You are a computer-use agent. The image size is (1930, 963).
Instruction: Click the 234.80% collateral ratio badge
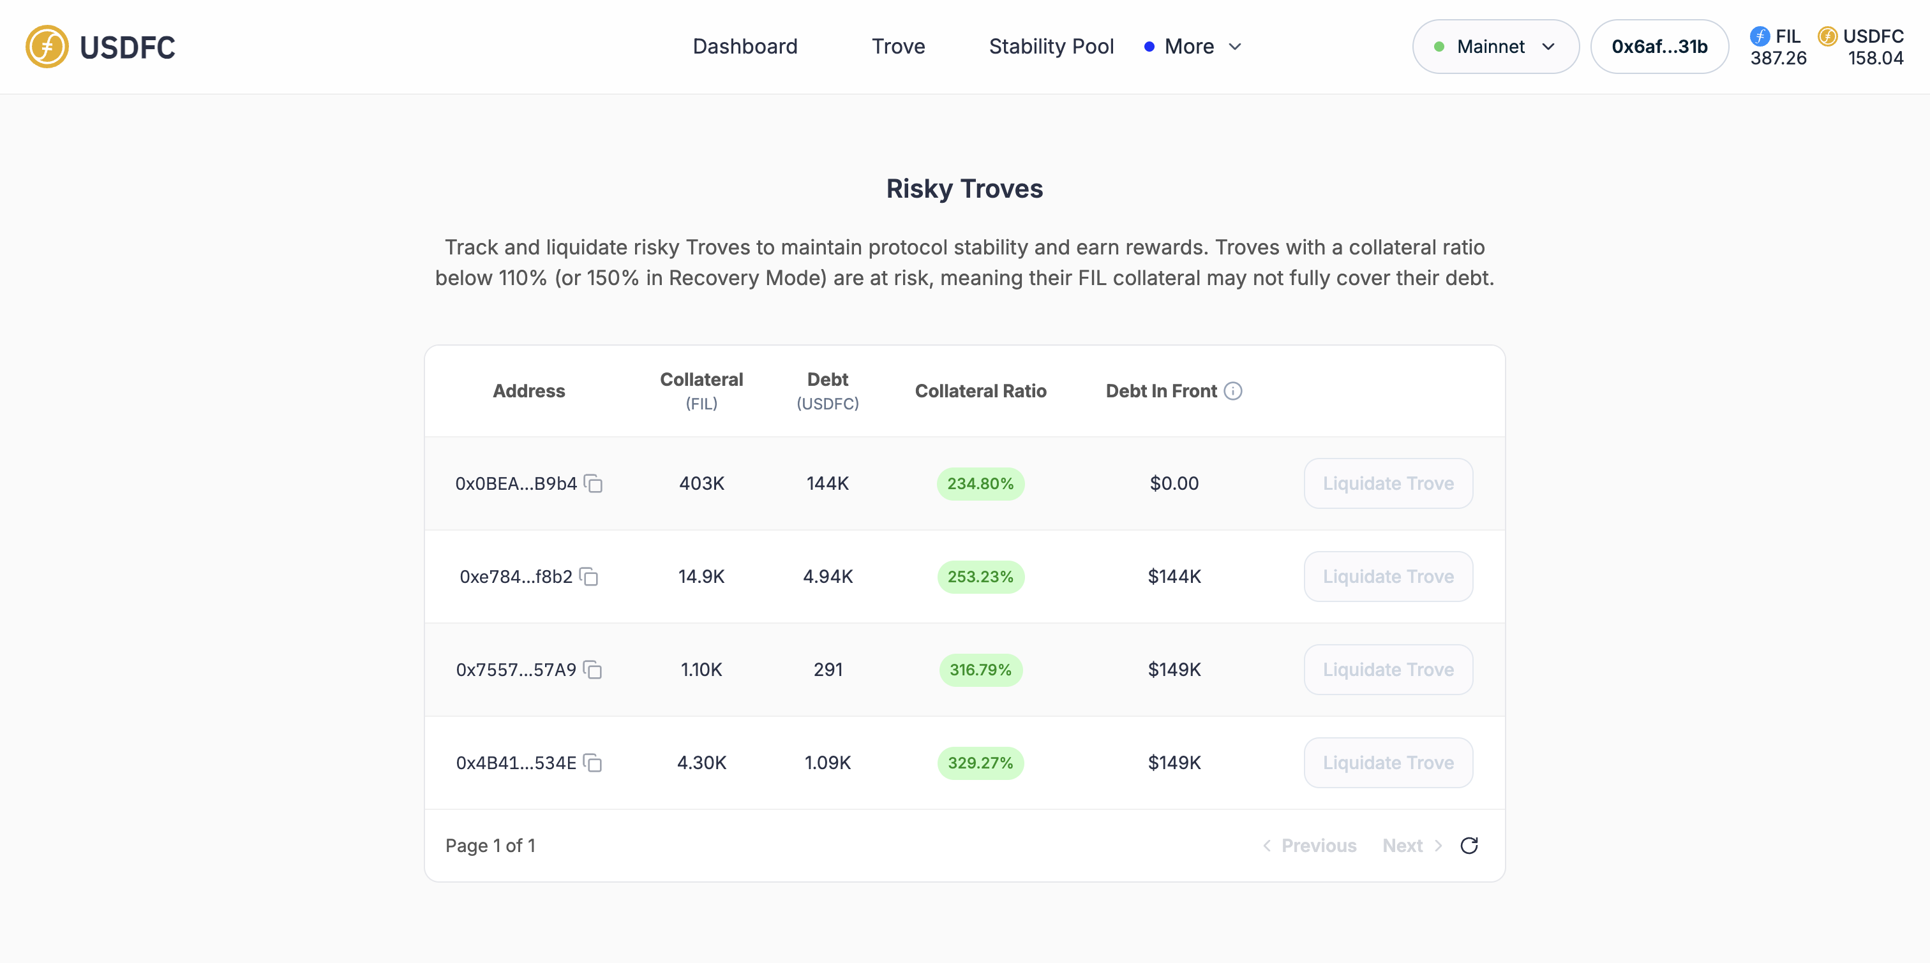pos(980,484)
